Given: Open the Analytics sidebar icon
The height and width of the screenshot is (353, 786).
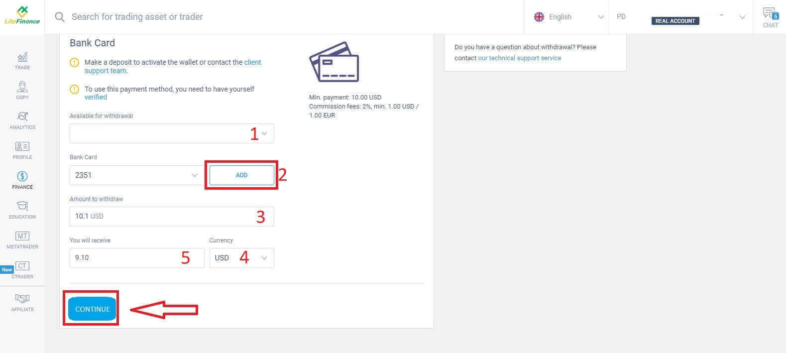Looking at the screenshot, I should (22, 117).
